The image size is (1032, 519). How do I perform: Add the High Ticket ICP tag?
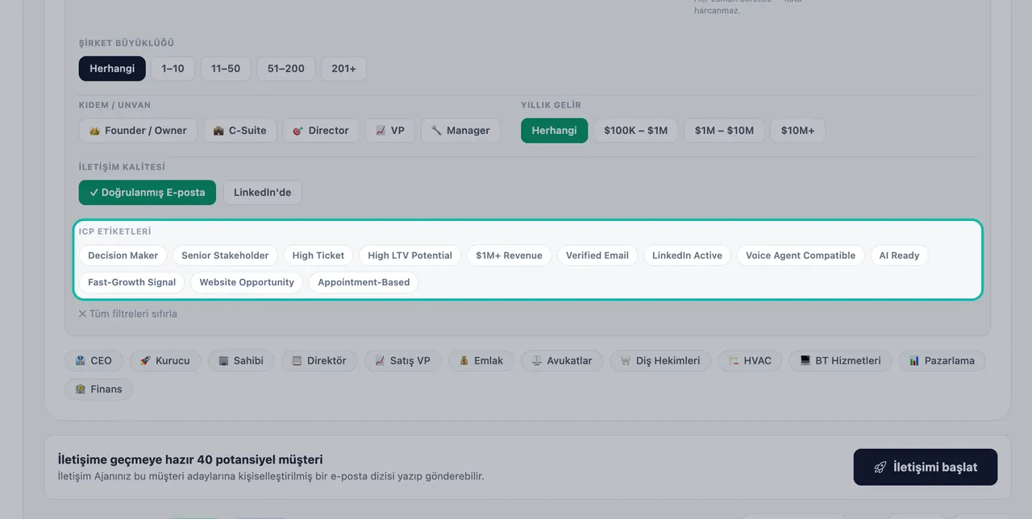(318, 255)
